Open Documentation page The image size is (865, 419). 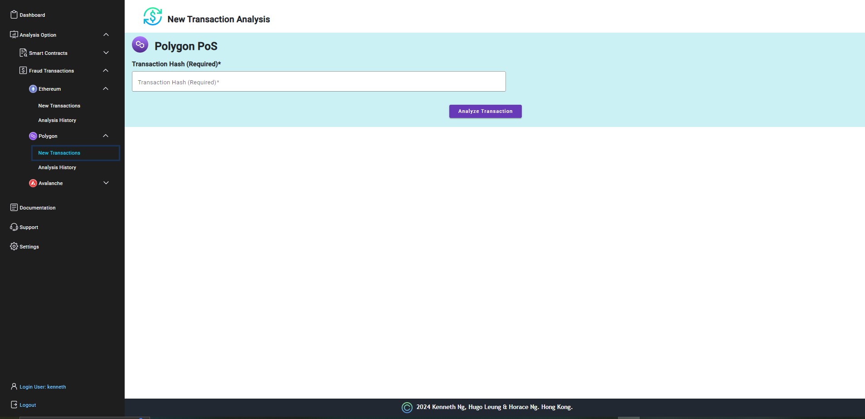pyautogui.click(x=38, y=208)
